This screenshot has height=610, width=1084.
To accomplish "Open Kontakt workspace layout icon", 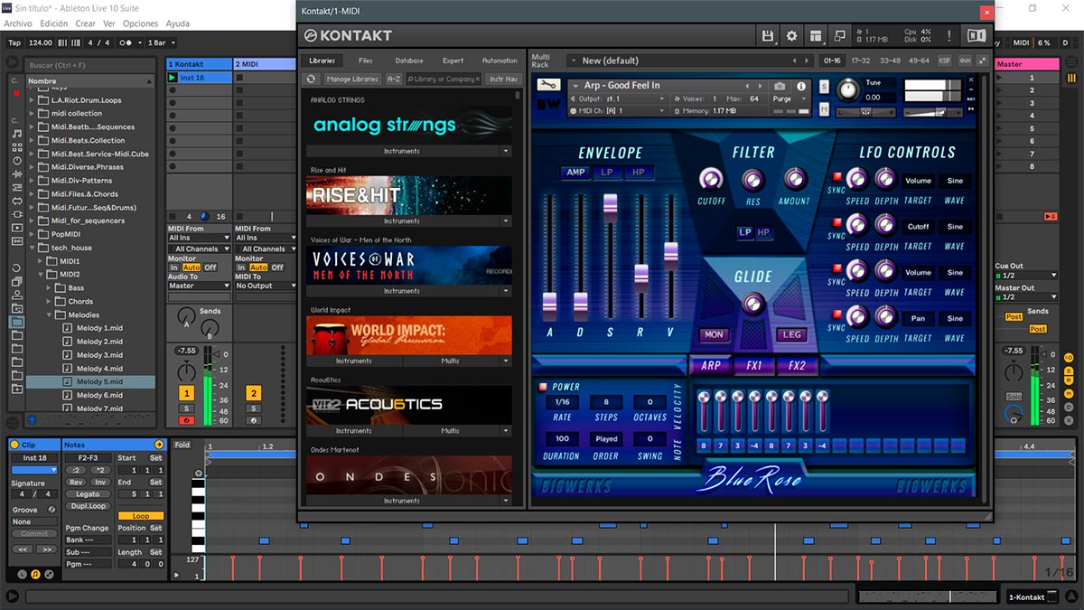I will (x=816, y=35).
